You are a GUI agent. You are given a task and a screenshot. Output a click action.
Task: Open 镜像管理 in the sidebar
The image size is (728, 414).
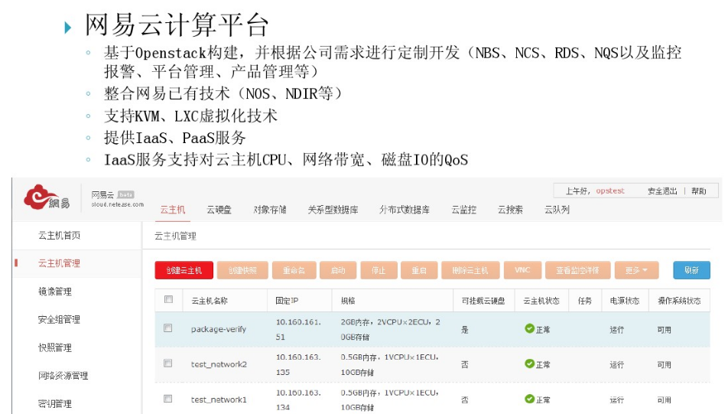click(x=55, y=292)
